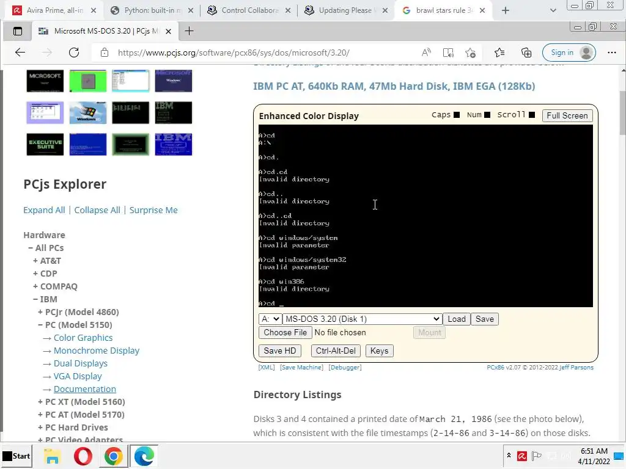Click the Choose File button

285,332
